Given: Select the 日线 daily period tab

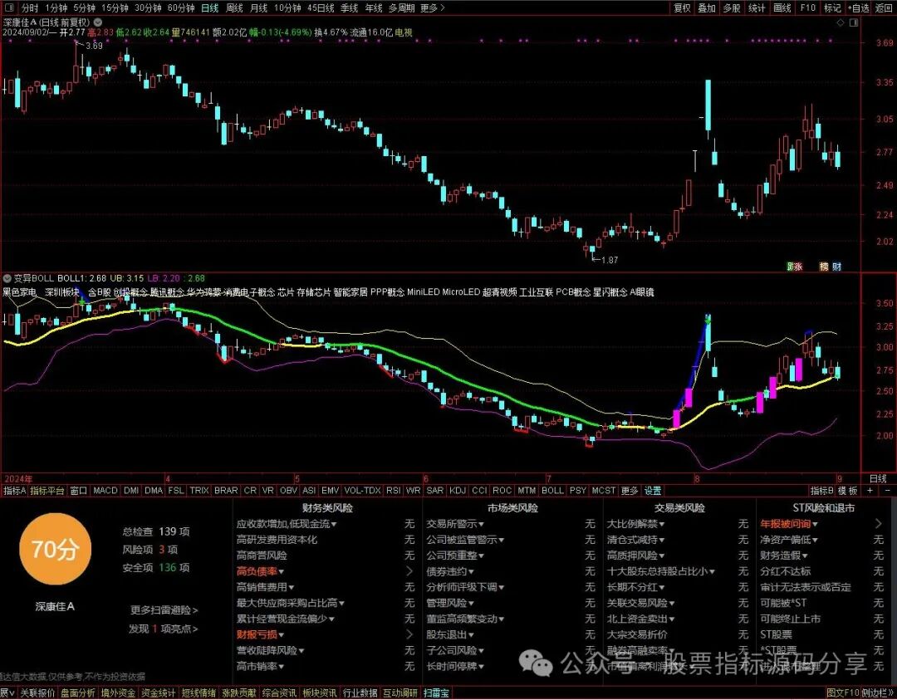Looking at the screenshot, I should coord(210,8).
